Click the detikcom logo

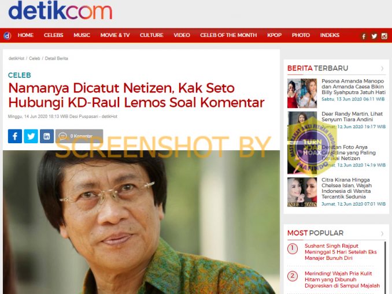click(x=60, y=10)
